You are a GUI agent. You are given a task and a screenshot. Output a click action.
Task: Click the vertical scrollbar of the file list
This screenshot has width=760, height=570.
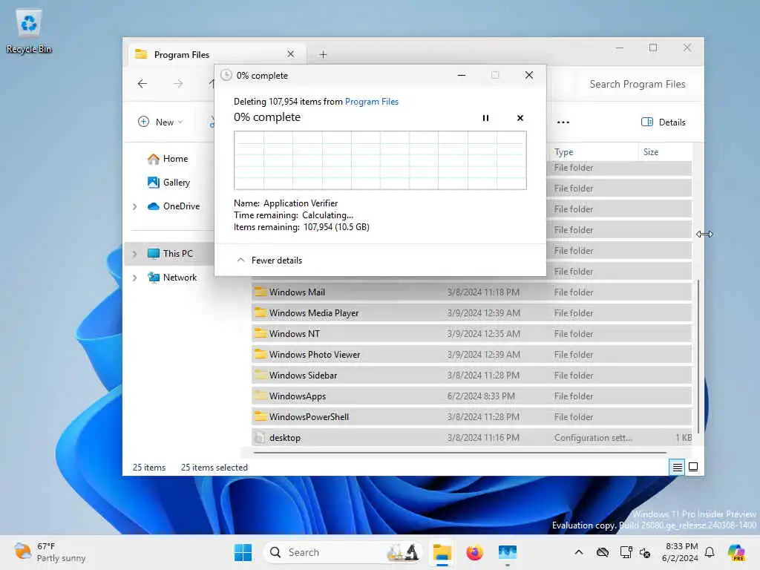click(x=698, y=356)
